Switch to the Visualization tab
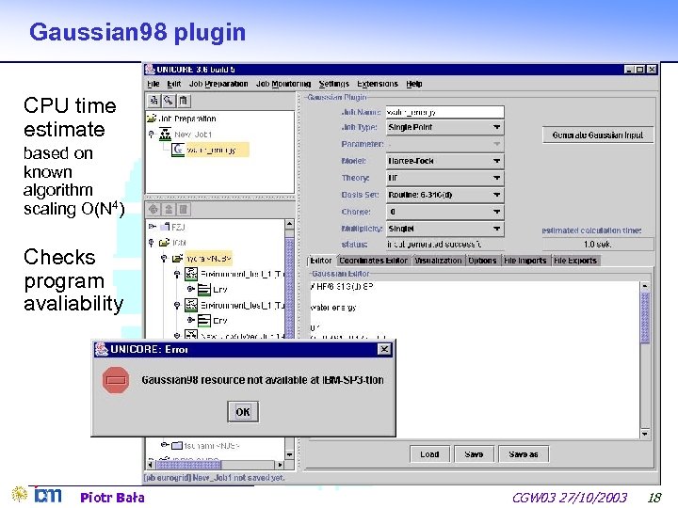 point(438,261)
